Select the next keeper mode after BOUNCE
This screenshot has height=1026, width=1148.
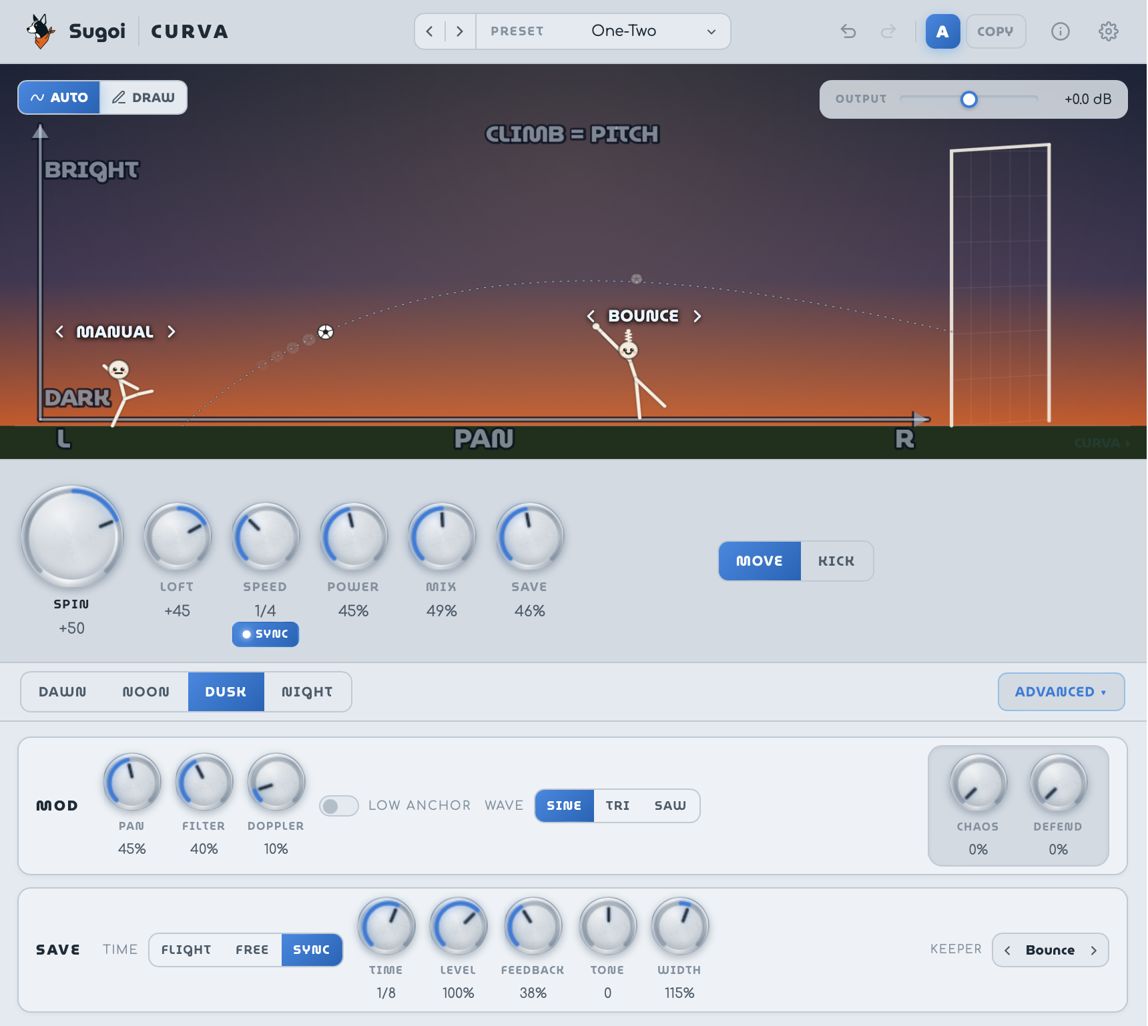(x=697, y=316)
